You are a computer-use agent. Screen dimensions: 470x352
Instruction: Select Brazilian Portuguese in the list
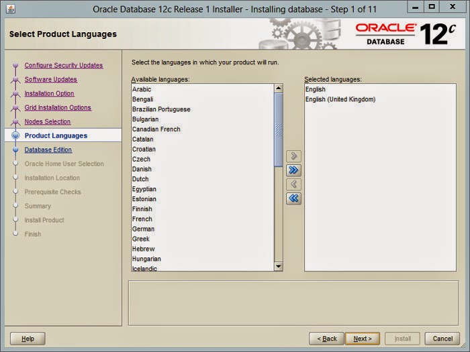(x=203, y=109)
